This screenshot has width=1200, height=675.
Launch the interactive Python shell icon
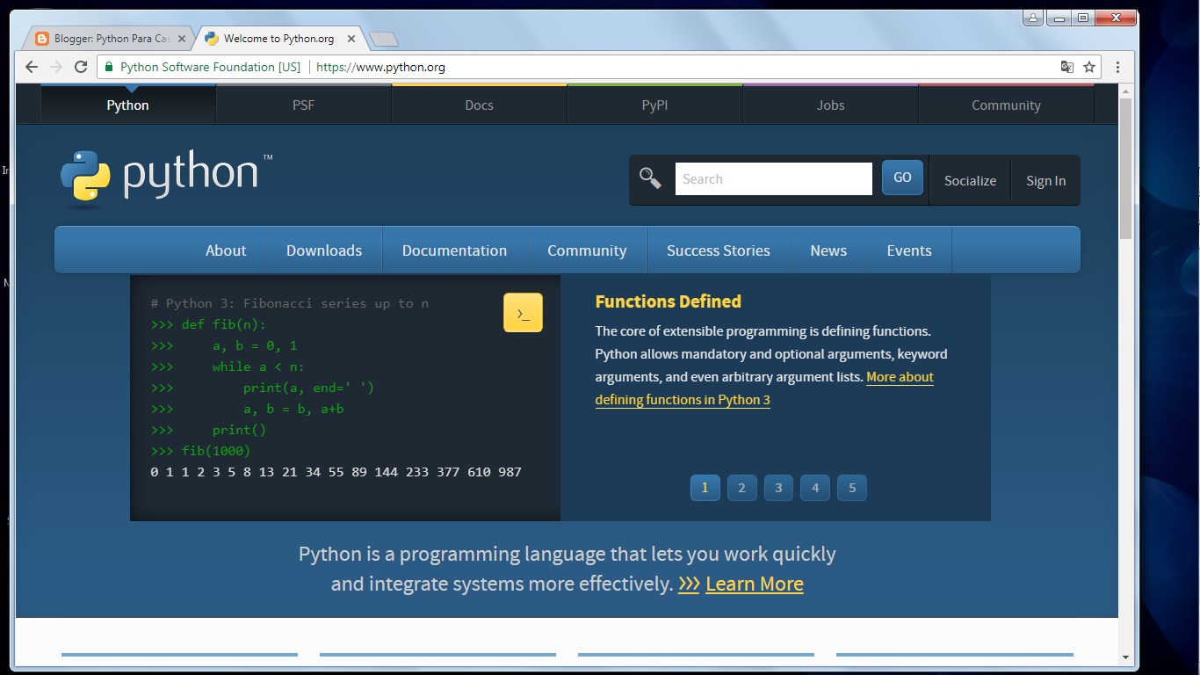(x=523, y=312)
